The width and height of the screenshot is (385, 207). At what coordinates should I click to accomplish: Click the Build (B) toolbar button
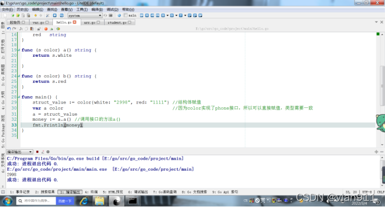click(163, 16)
